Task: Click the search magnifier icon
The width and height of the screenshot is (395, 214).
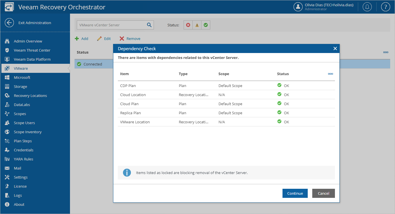Action: point(149,25)
